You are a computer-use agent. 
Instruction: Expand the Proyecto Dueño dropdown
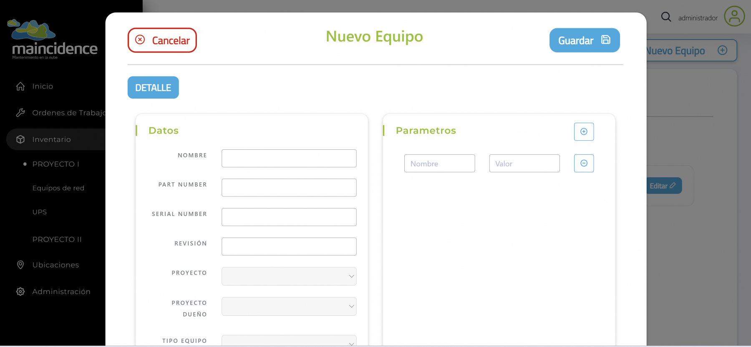(289, 306)
